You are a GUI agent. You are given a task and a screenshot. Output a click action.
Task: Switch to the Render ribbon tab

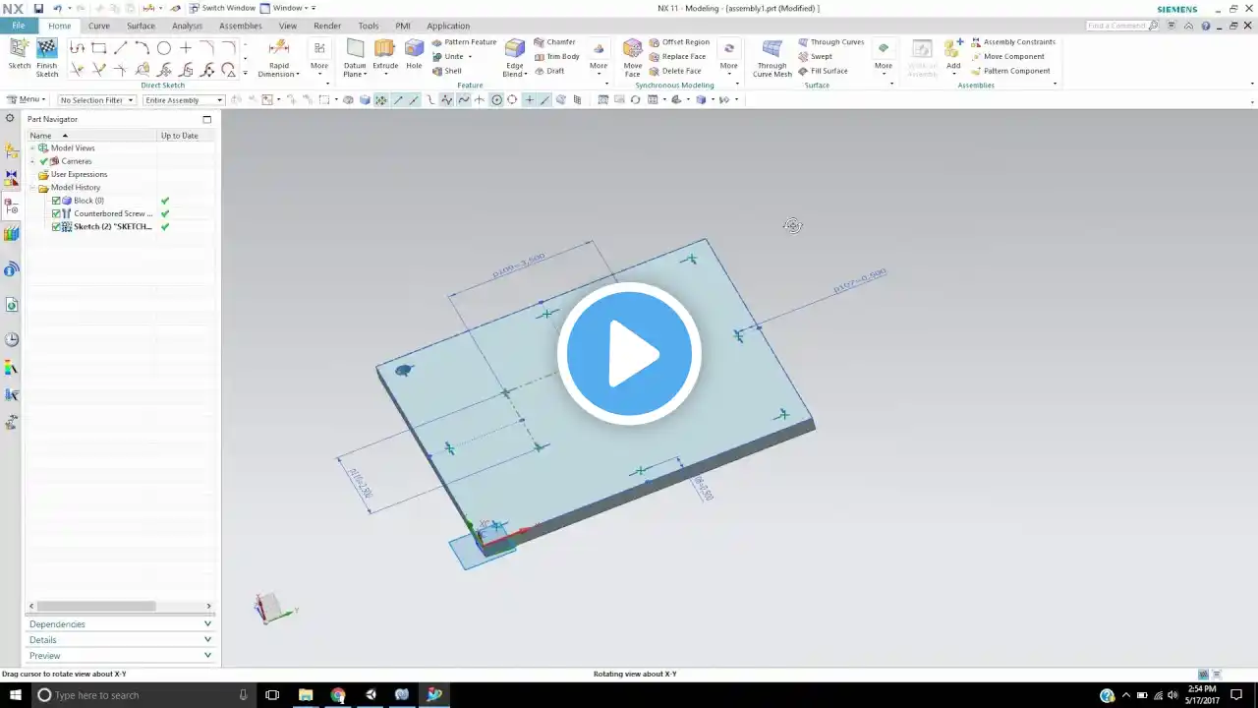pyautogui.click(x=327, y=26)
